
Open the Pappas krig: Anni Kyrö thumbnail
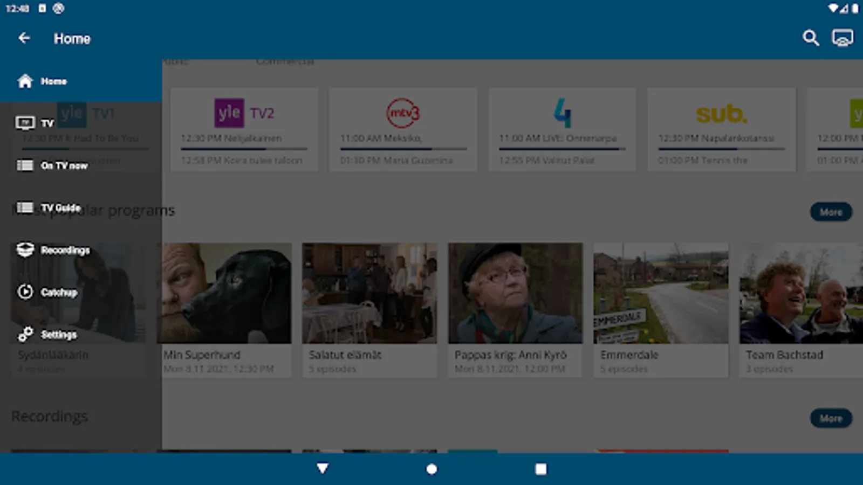tap(515, 293)
